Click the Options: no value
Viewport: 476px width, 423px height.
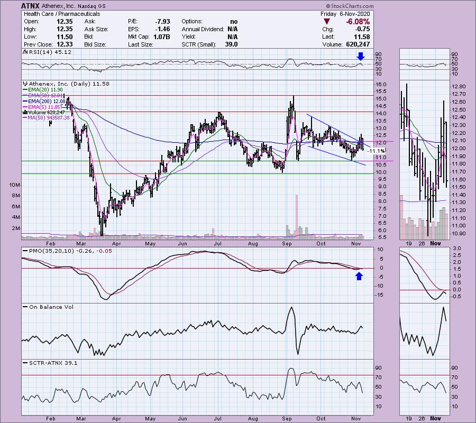point(234,22)
